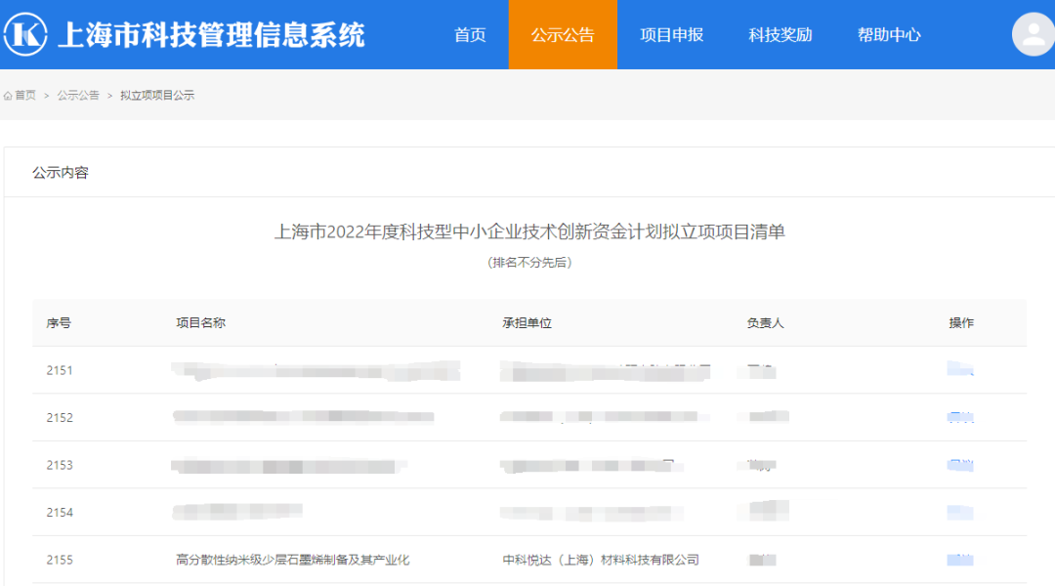The width and height of the screenshot is (1055, 586).
Task: Open the 帮助中心 menu item
Action: (889, 35)
